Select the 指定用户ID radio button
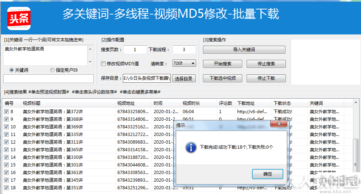361x194 pixels. click(52, 70)
